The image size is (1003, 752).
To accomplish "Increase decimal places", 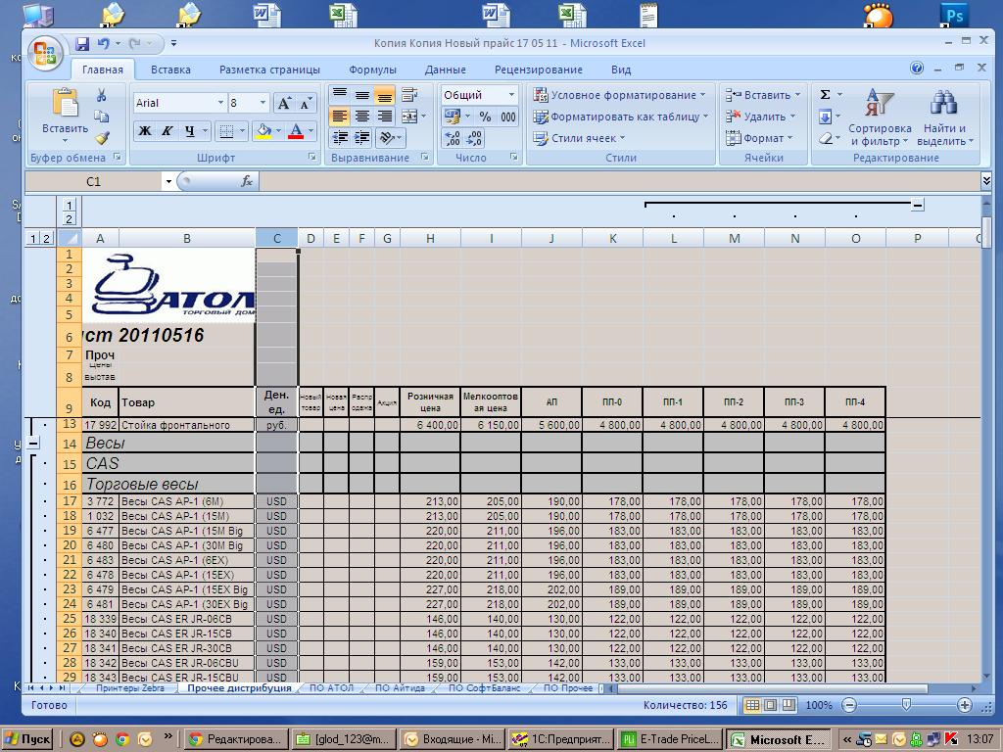I will (452, 137).
